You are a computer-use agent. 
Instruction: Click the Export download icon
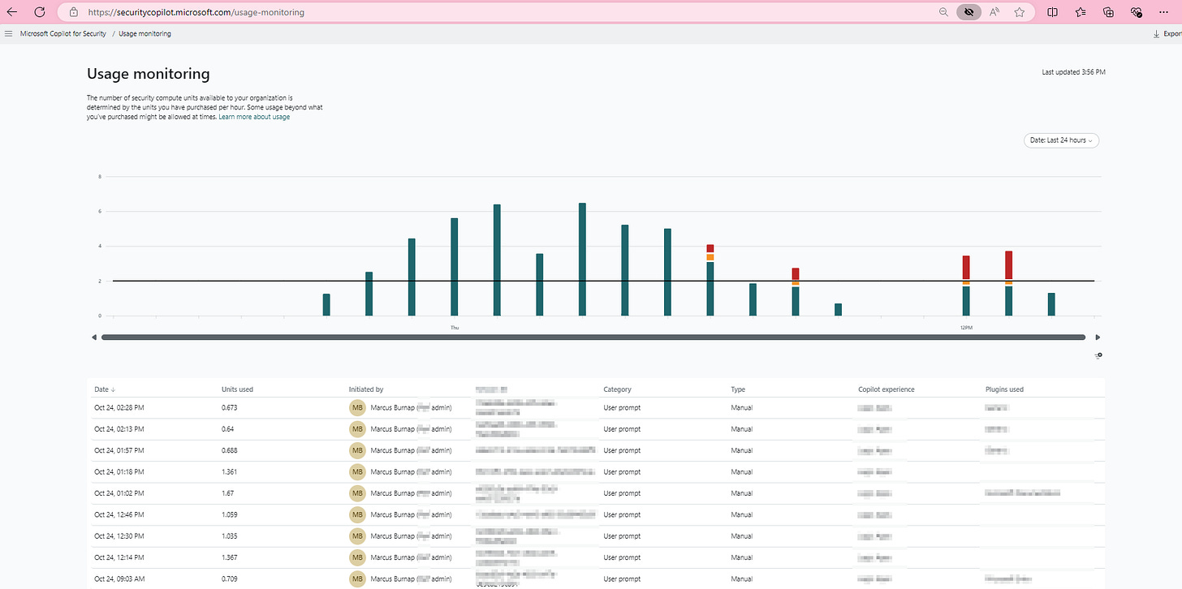(1156, 34)
